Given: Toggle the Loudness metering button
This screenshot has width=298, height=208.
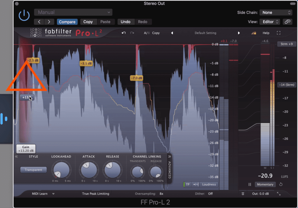Looking at the screenshot, I should point(209,184).
